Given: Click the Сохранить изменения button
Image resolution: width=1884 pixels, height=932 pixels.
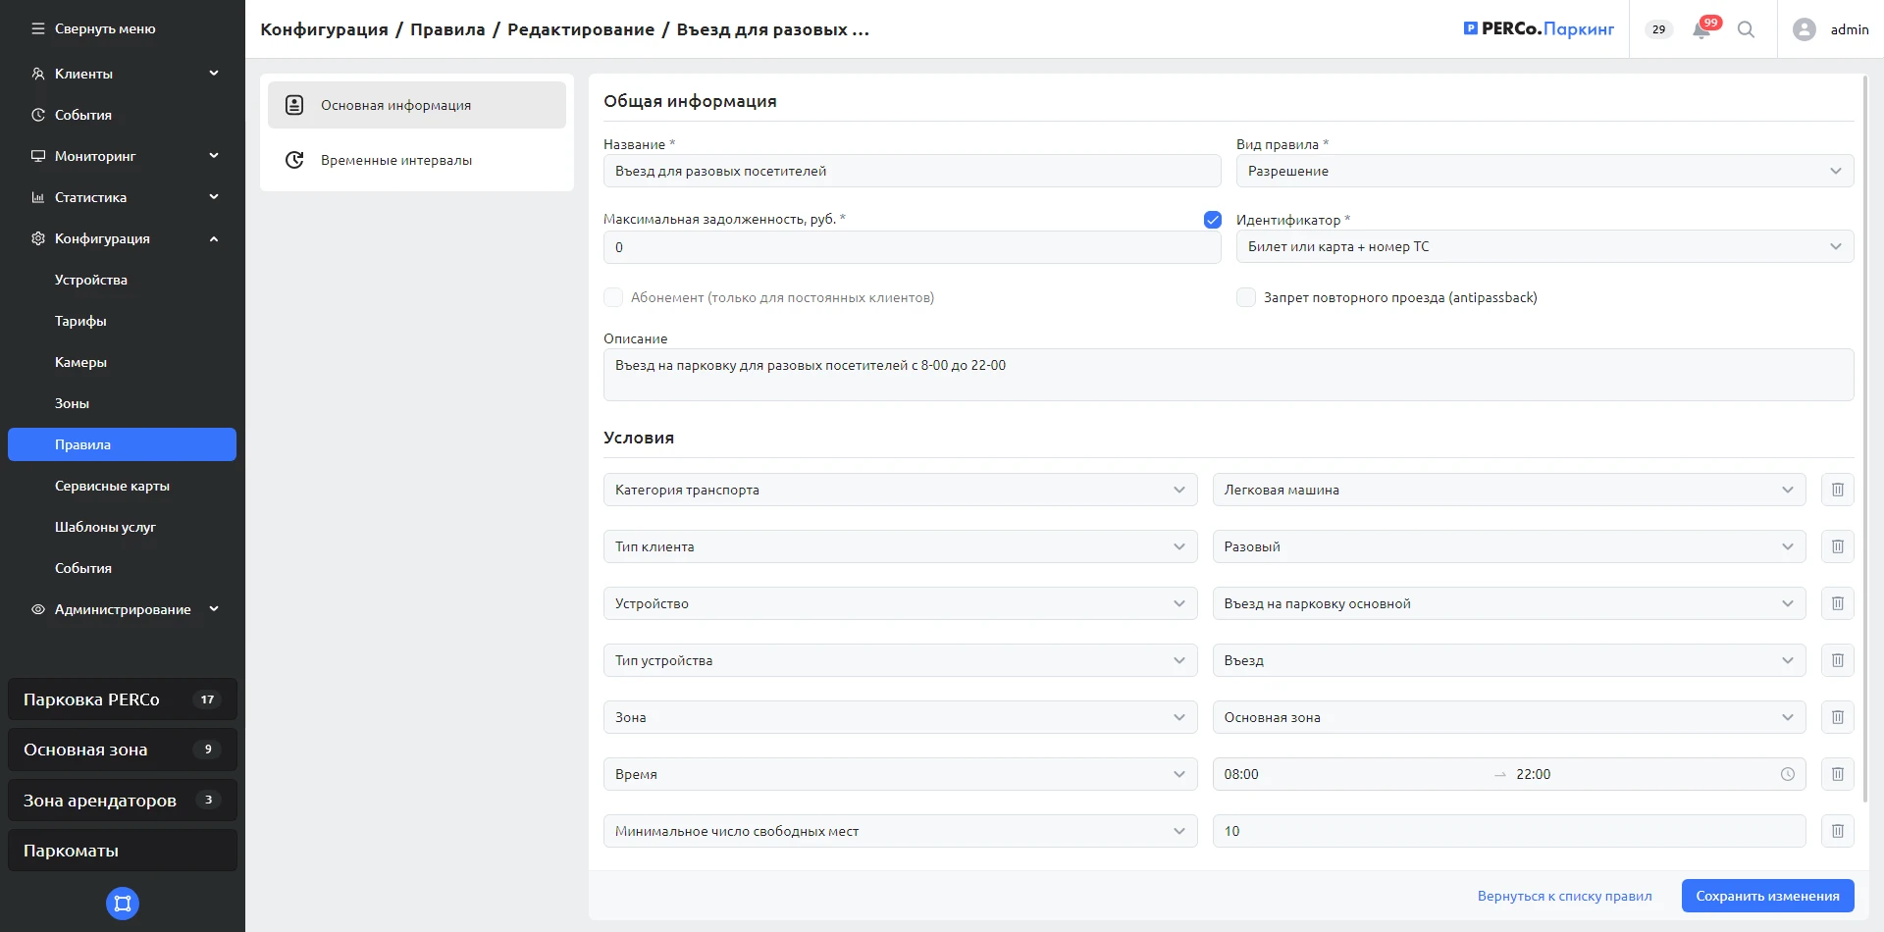Looking at the screenshot, I should pyautogui.click(x=1767, y=896).
